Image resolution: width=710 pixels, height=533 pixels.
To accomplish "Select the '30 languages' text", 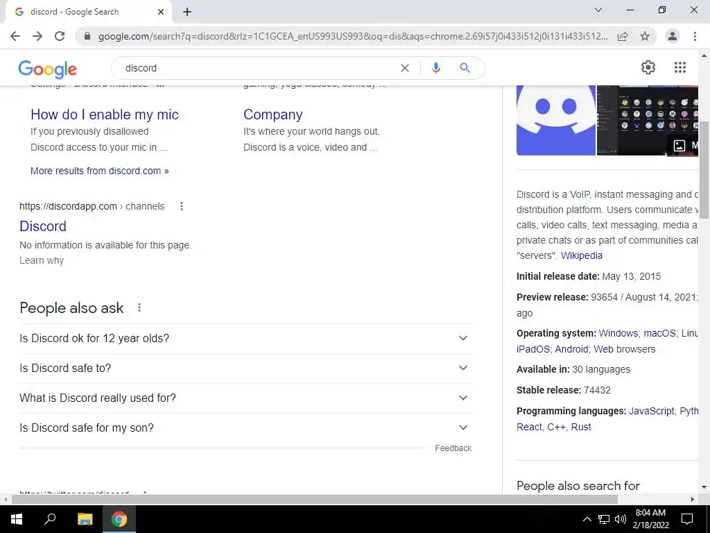I will point(601,369).
